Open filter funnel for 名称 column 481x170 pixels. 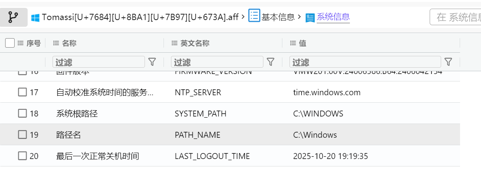click(152, 62)
